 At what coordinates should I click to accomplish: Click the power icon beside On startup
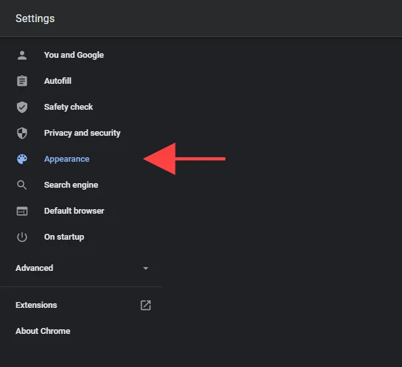click(22, 237)
